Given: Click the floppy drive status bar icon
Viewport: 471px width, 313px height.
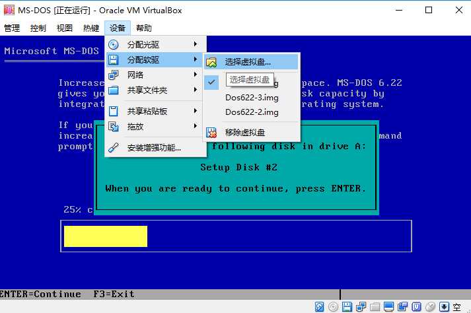Looking at the screenshot, I should coord(347,306).
